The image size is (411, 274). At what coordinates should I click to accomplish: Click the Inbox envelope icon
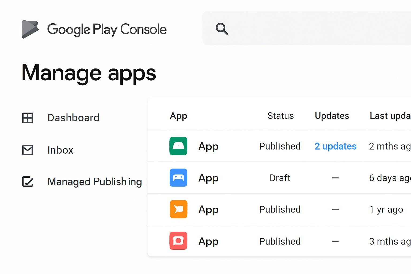point(27,150)
